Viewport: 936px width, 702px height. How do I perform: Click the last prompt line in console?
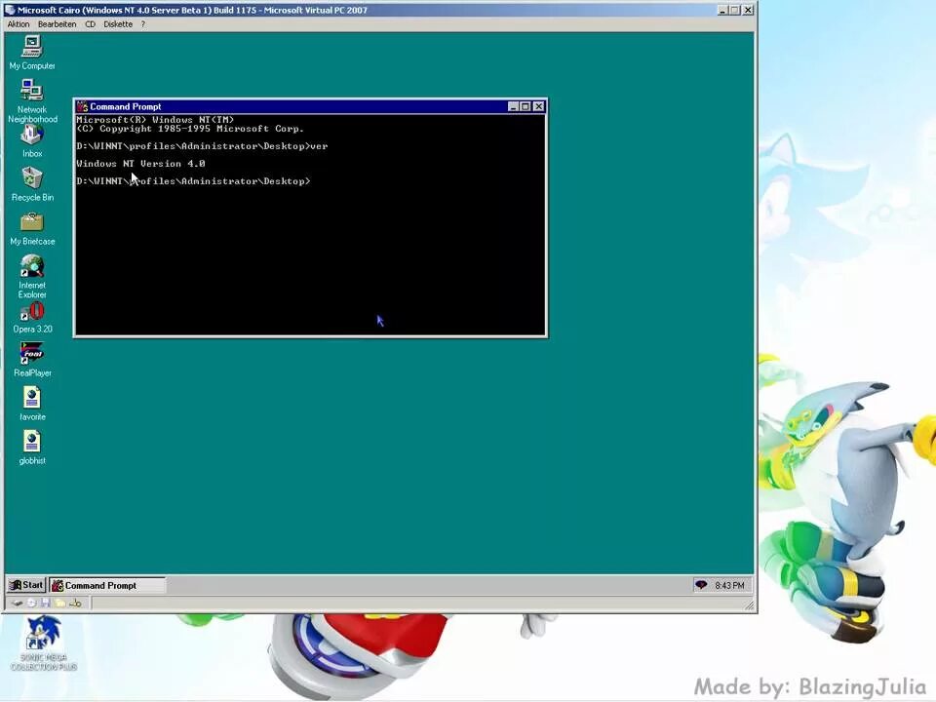point(193,181)
